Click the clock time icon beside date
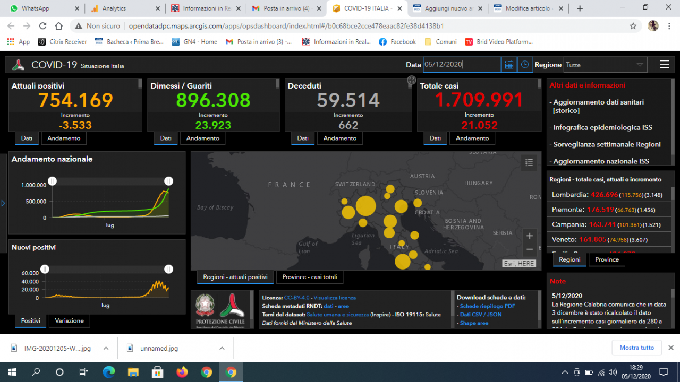Image resolution: width=680 pixels, height=382 pixels. 525,65
